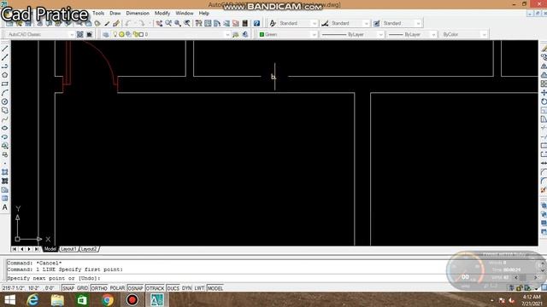
Task: Toggle SNAP mode in status bar
Action: (68, 288)
